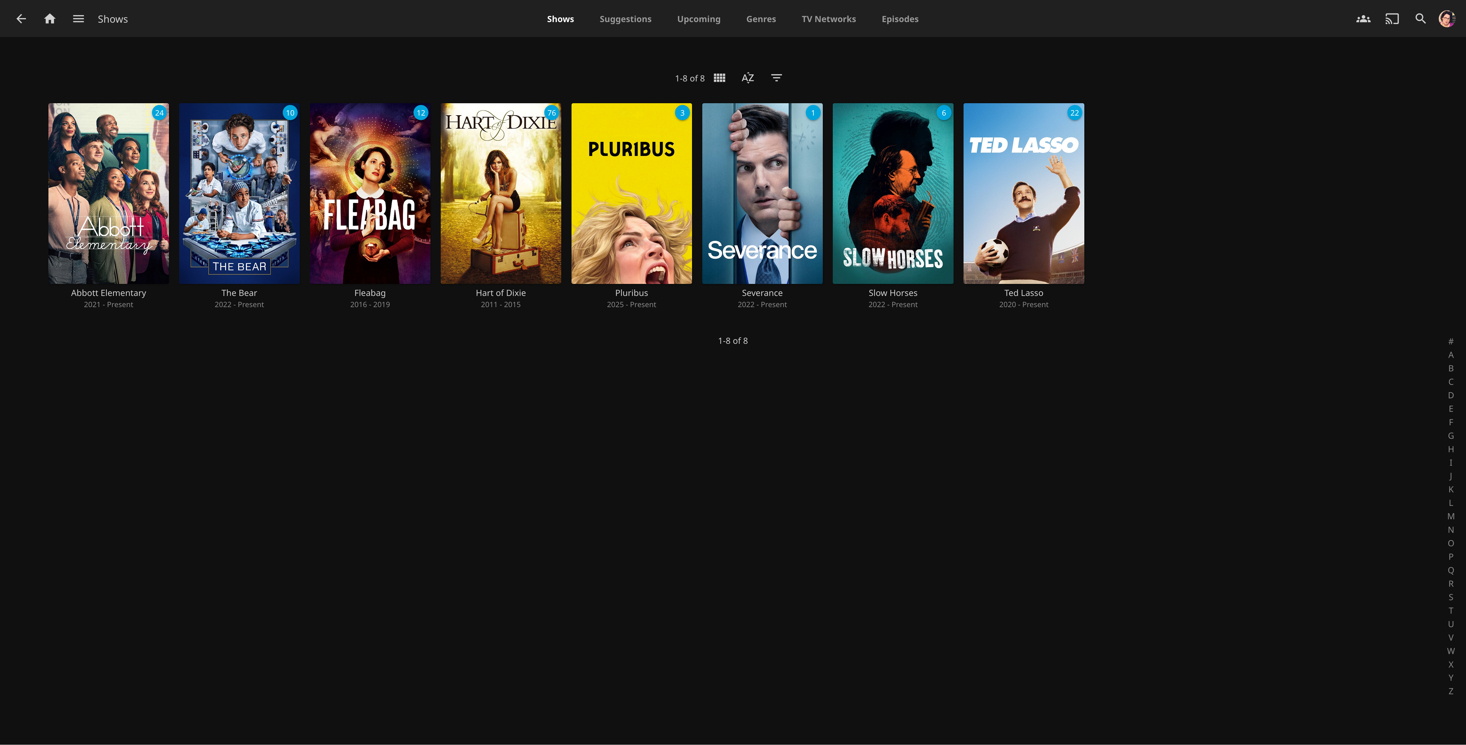
Task: Open the Severance poster
Action: tap(762, 194)
